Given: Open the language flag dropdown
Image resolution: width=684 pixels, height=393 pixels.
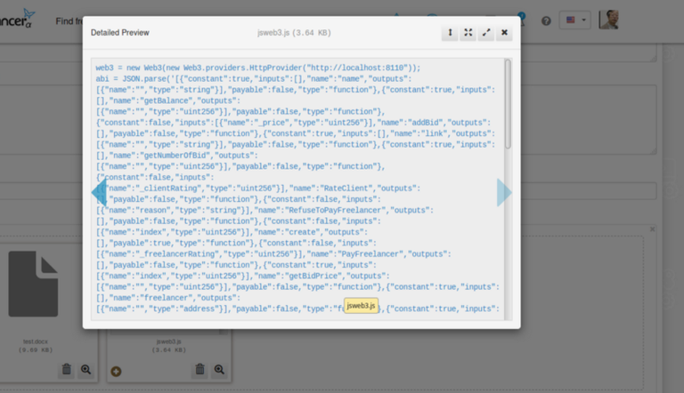Looking at the screenshot, I should tap(575, 20).
